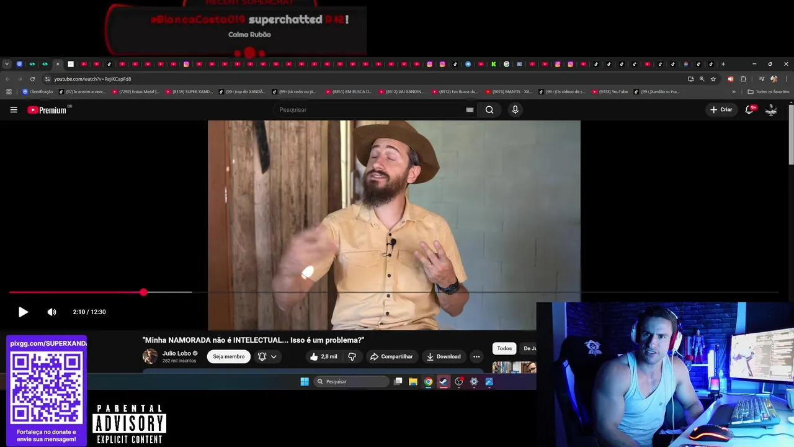The height and width of the screenshot is (447, 794).
Task: Like the video with 2,8 mil
Action: click(x=324, y=356)
